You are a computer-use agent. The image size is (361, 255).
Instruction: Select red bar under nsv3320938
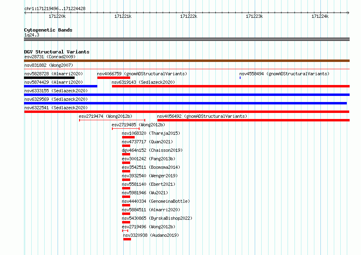click(x=127, y=239)
